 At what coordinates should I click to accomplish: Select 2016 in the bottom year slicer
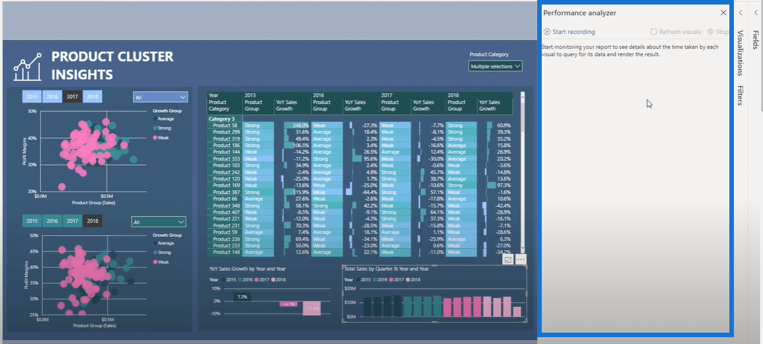pos(52,221)
